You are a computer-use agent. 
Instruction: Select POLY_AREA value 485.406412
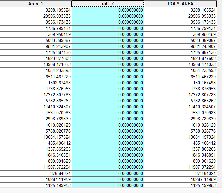pos(204,143)
